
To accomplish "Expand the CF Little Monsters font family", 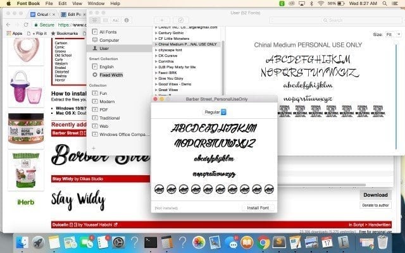I will pos(156,39).
